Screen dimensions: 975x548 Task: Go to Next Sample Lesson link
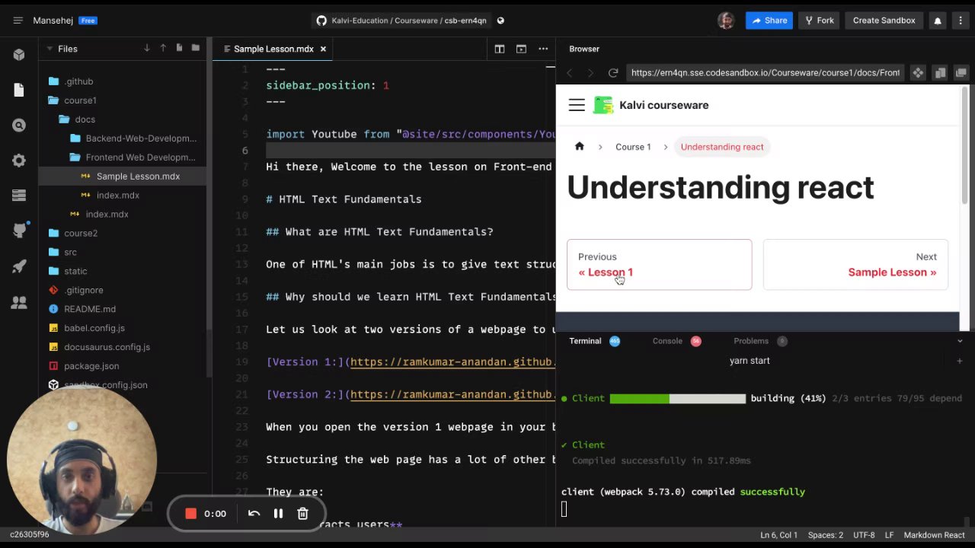pos(855,265)
